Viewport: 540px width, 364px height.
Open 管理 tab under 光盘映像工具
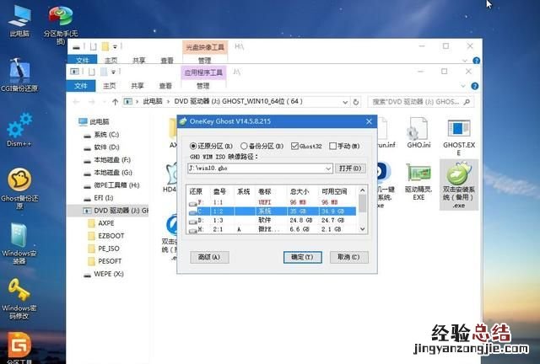(x=204, y=61)
